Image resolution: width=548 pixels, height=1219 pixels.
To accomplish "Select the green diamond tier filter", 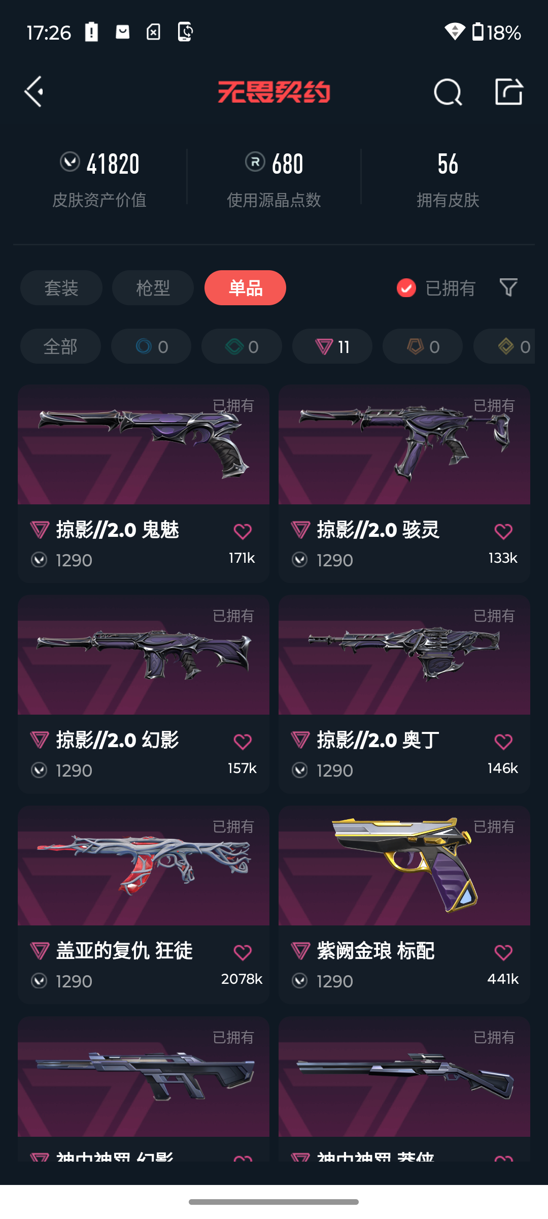I will [242, 346].
